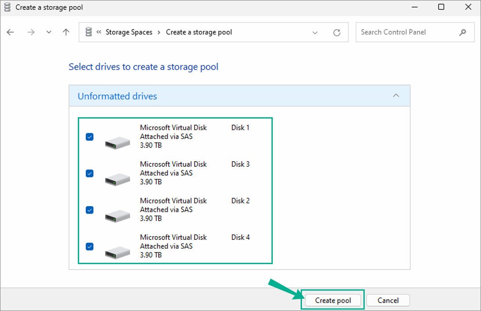Refresh the Create a storage pool page
Screen dimensions: 481x311
337,33
